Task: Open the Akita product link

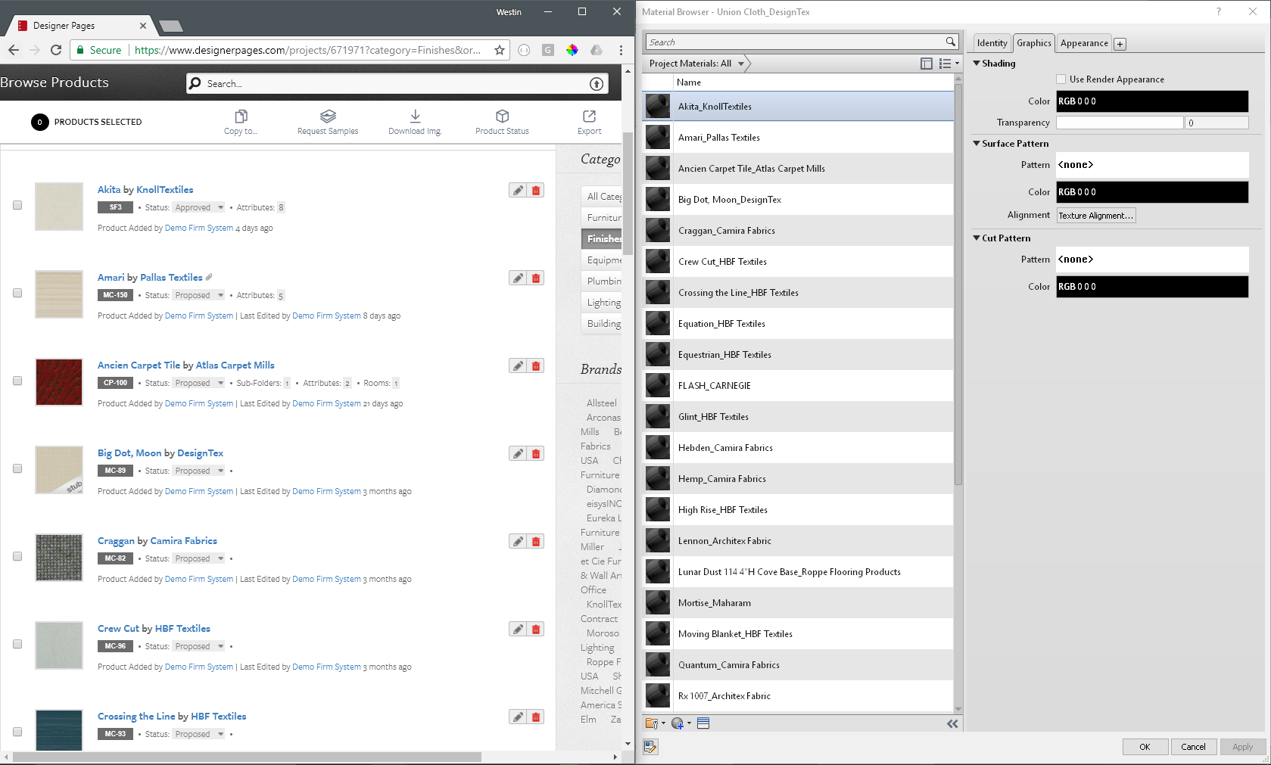Action: point(109,190)
